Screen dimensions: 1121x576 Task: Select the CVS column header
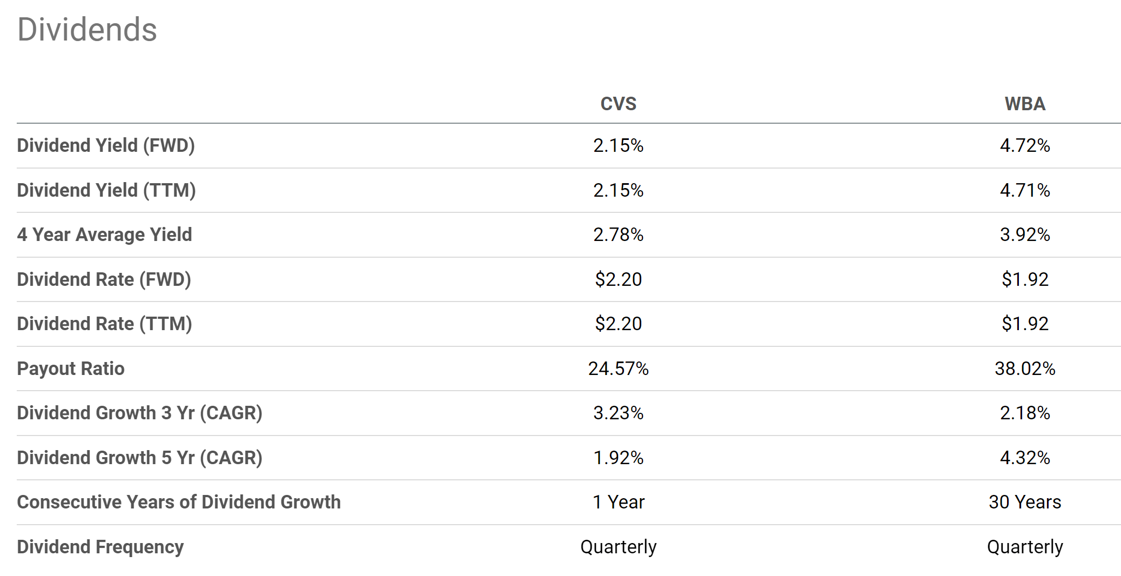click(x=618, y=104)
